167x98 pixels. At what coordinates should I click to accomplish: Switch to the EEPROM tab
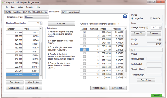pyautogui.click(x=27, y=12)
